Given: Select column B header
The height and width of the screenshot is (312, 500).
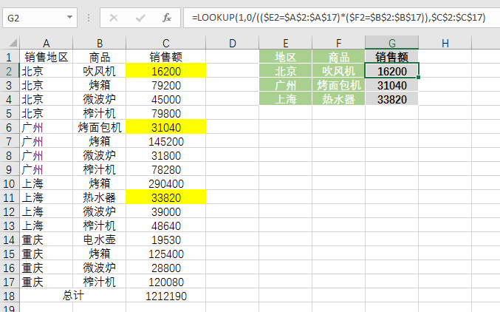Looking at the screenshot, I should [x=100, y=43].
